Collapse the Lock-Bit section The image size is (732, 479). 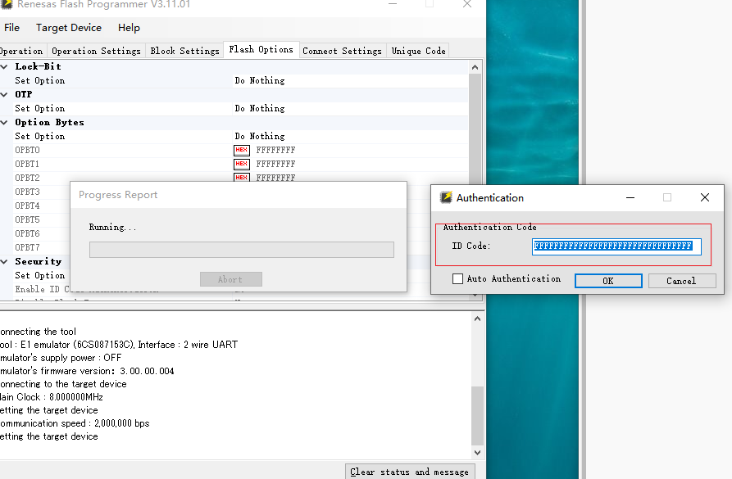click(4, 66)
